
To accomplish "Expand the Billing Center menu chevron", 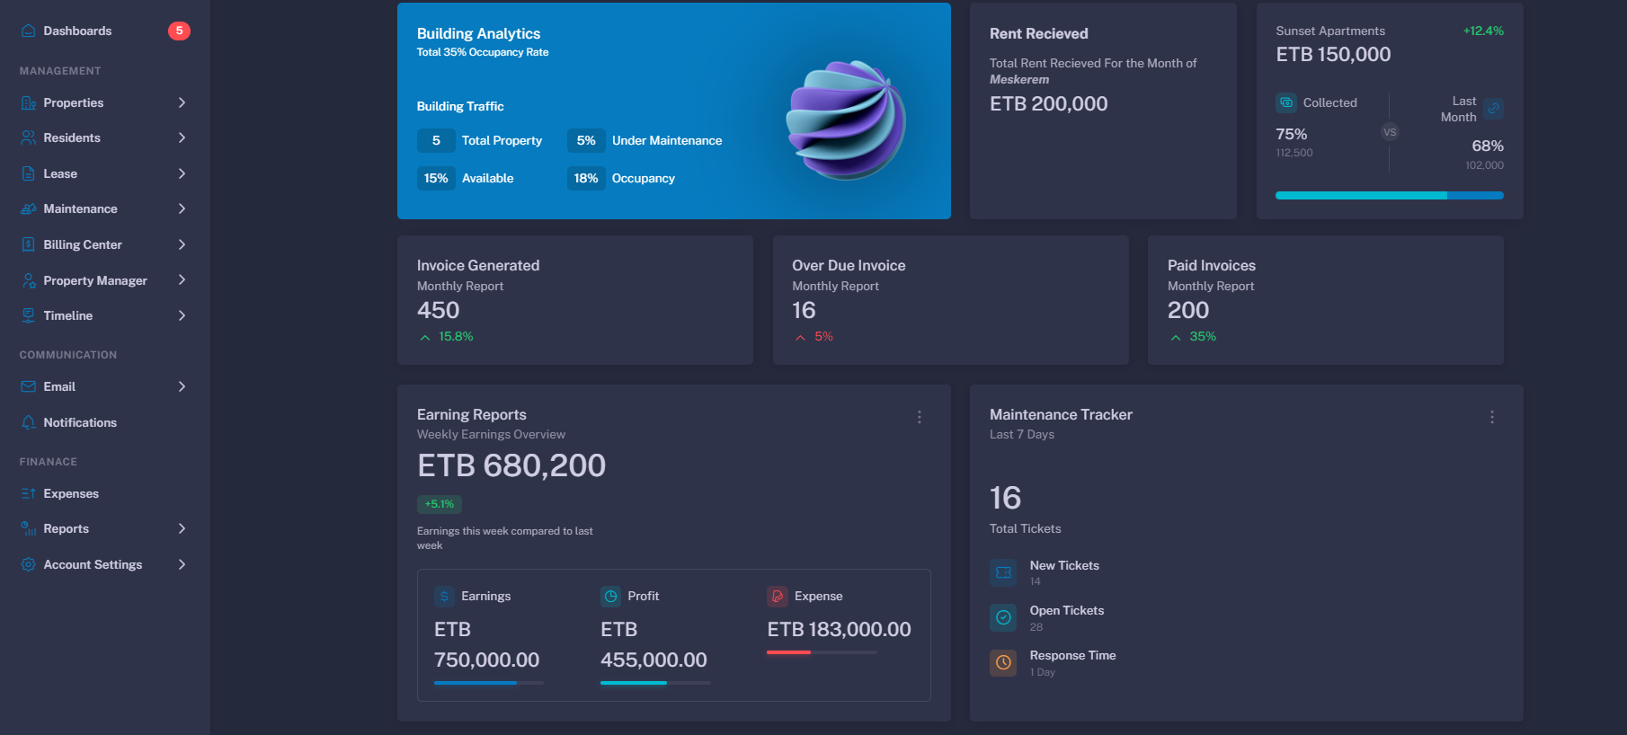I will tap(182, 244).
